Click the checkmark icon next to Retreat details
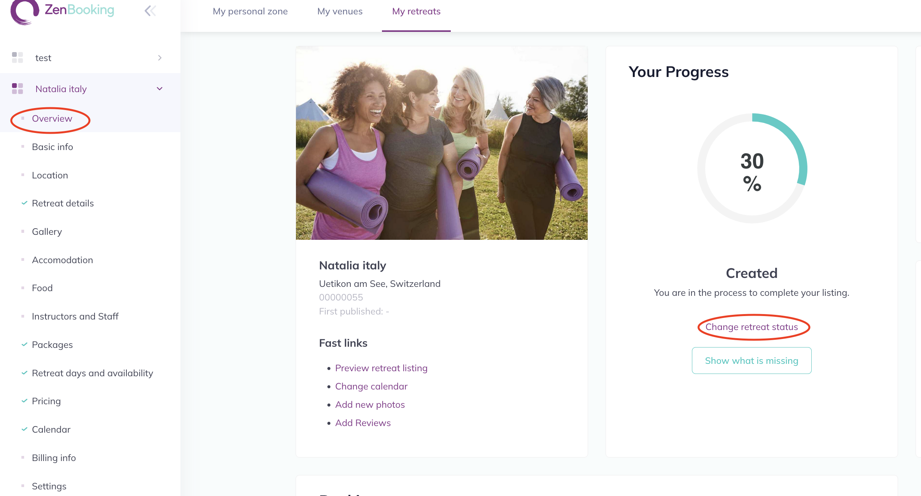 tap(24, 203)
